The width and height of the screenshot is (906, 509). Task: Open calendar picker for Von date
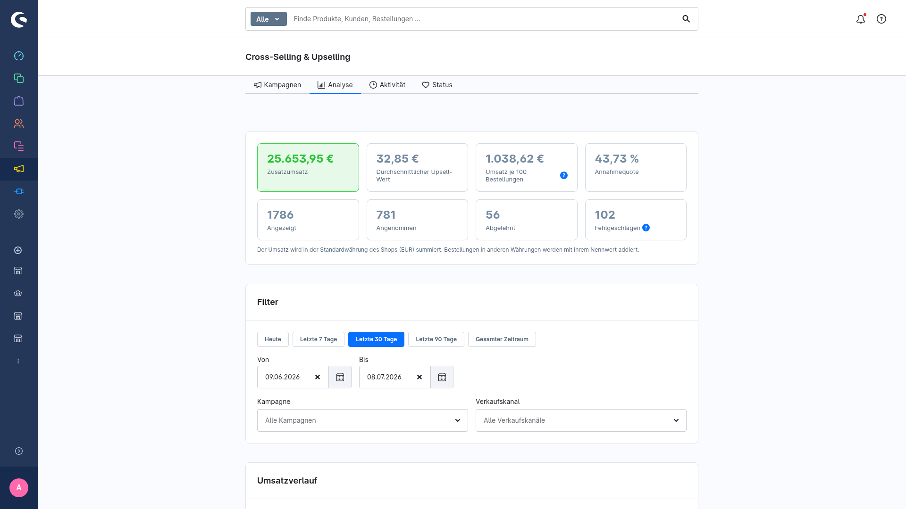pos(340,377)
